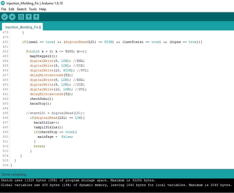The image size is (234, 193).
Task: Save the sketch with Save icon
Action: [x=36, y=17]
